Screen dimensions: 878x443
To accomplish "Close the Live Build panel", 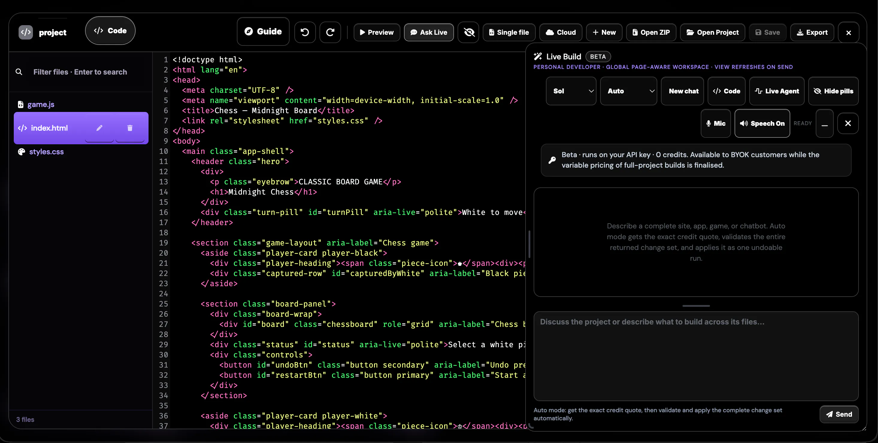I will 848,123.
